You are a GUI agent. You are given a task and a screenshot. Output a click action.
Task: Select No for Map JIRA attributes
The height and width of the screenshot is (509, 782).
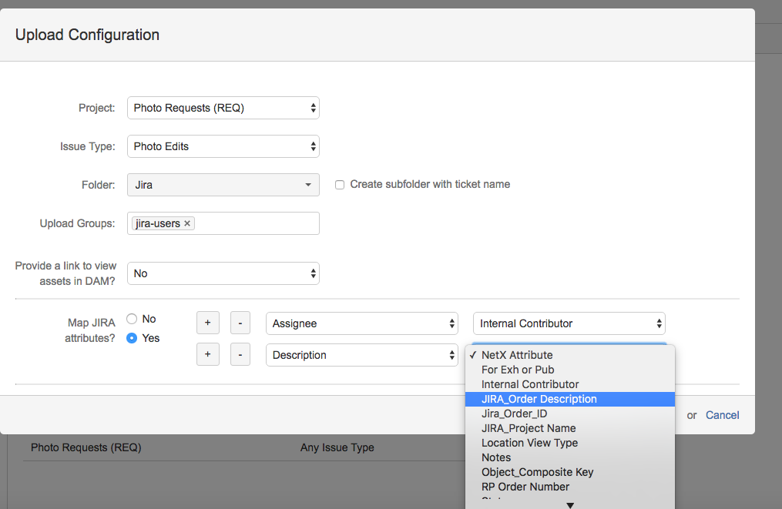(132, 319)
